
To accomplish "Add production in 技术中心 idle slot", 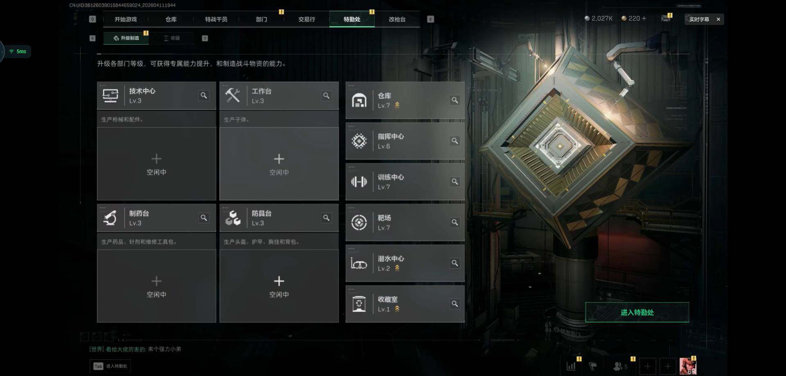I will pos(156,164).
